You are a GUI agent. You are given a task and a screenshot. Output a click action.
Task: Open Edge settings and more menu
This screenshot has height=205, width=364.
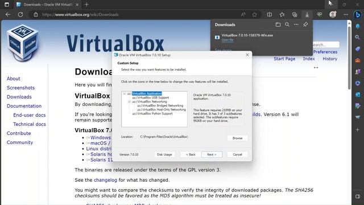point(346,14)
